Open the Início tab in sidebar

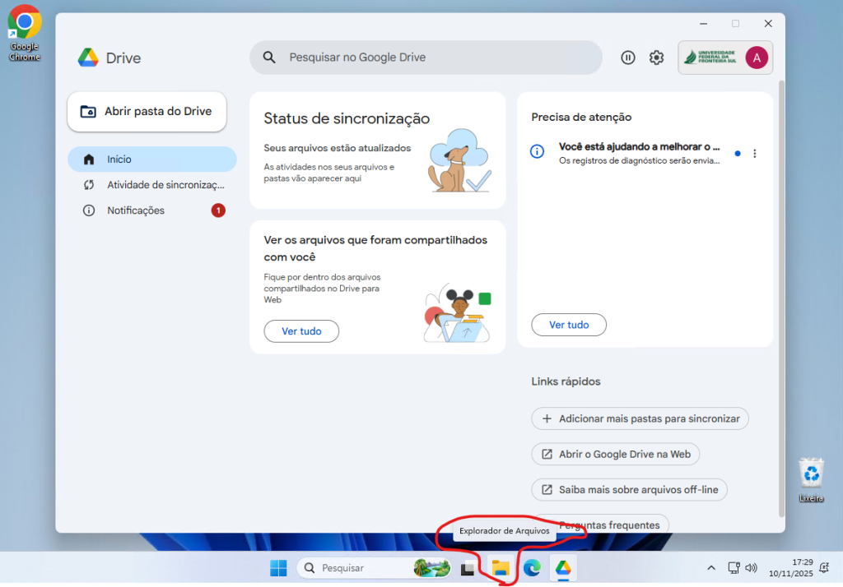(x=152, y=159)
